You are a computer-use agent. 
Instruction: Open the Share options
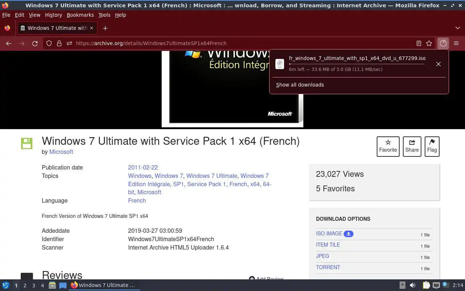412,146
